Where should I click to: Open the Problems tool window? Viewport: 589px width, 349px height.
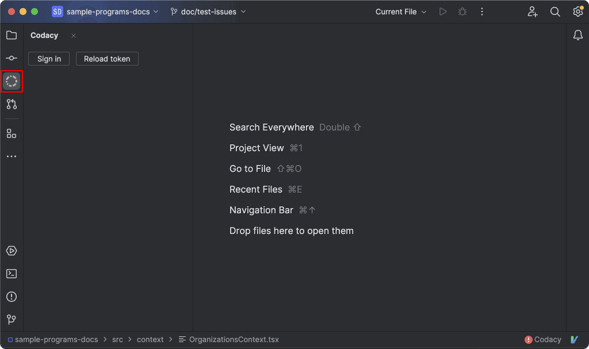click(12, 297)
